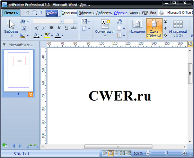Undo the last action
Image resolution: width=194 pixels, height=158 pixels.
point(27,13)
